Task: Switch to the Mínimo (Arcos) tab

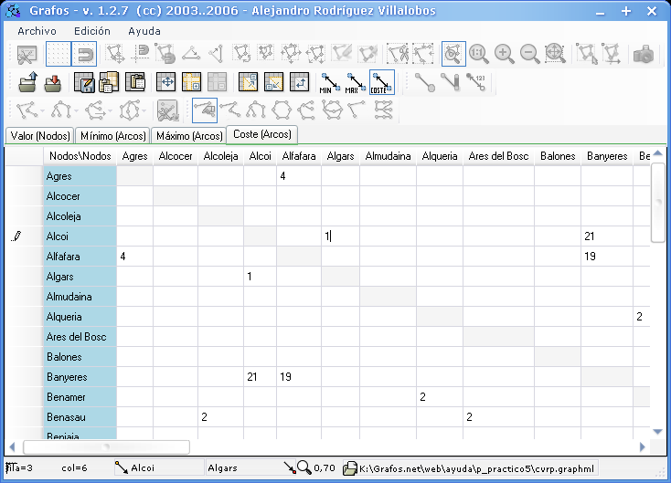Action: [x=112, y=135]
